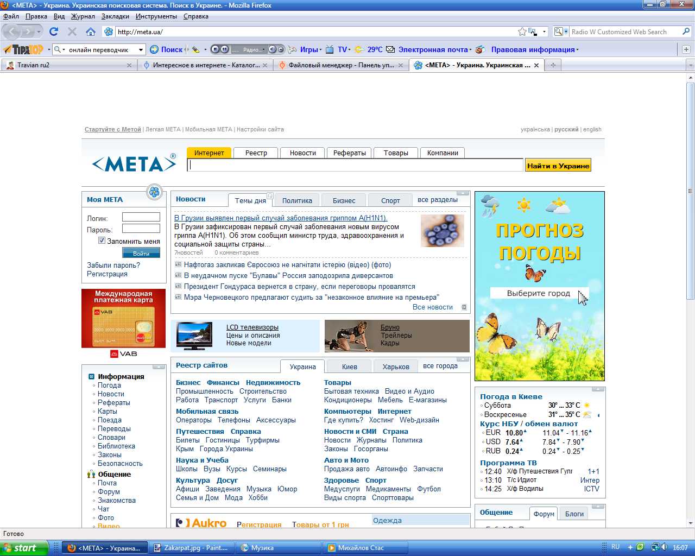Open the Выберите город city selector
This screenshot has height=556, width=695.
tap(538, 293)
